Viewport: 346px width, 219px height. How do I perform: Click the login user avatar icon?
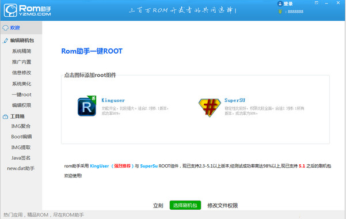(x=280, y=3)
